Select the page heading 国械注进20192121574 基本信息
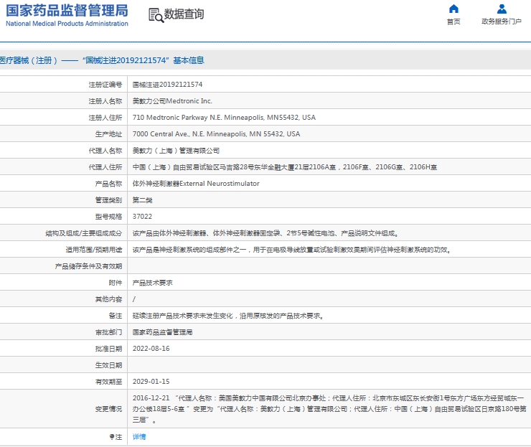This screenshot has width=531, height=447. click(x=145, y=60)
